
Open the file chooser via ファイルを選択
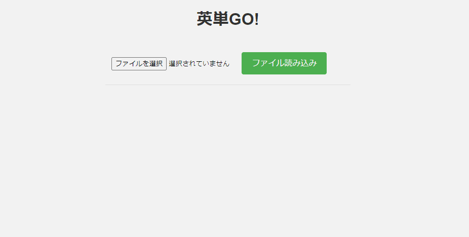tap(139, 64)
